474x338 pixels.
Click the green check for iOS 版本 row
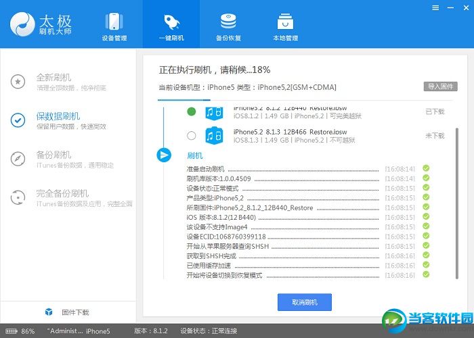coord(426,216)
